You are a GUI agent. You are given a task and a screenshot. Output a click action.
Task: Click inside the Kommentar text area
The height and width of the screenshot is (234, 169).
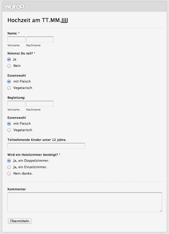click(x=84, y=202)
